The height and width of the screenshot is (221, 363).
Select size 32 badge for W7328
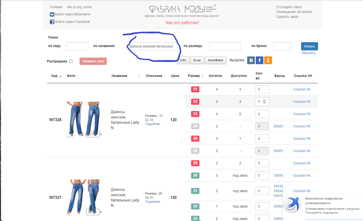pyautogui.click(x=195, y=101)
